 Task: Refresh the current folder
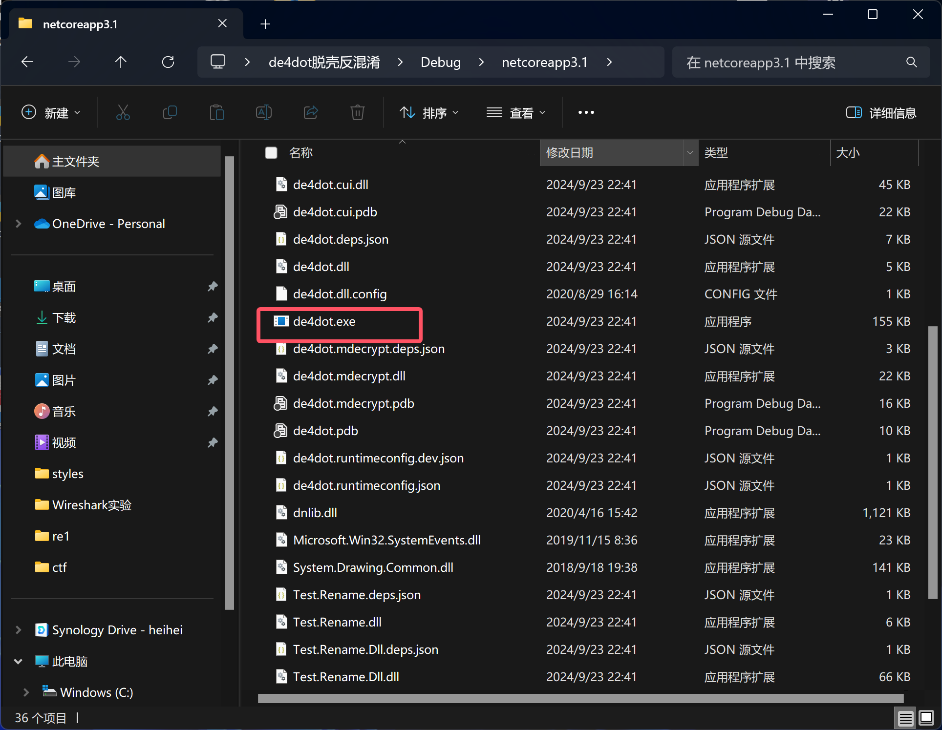coord(168,62)
